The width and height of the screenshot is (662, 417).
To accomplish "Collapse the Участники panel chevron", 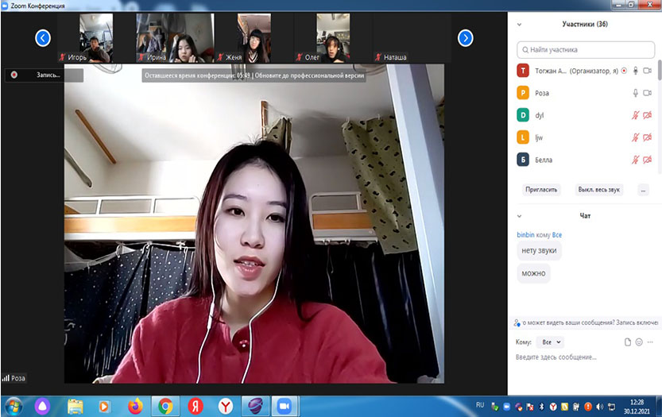I will pos(520,25).
